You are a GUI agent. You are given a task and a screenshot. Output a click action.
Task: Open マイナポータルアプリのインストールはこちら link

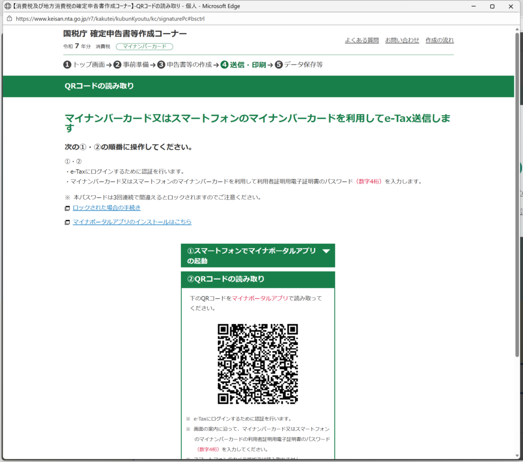coord(132,222)
